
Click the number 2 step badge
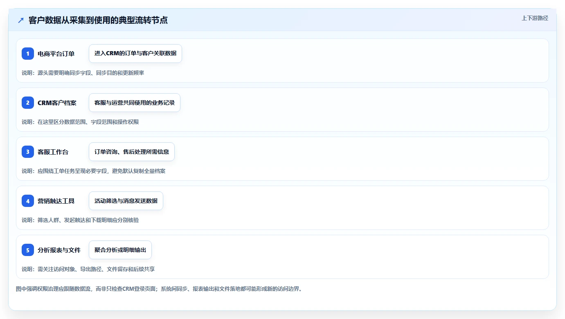pyautogui.click(x=28, y=103)
